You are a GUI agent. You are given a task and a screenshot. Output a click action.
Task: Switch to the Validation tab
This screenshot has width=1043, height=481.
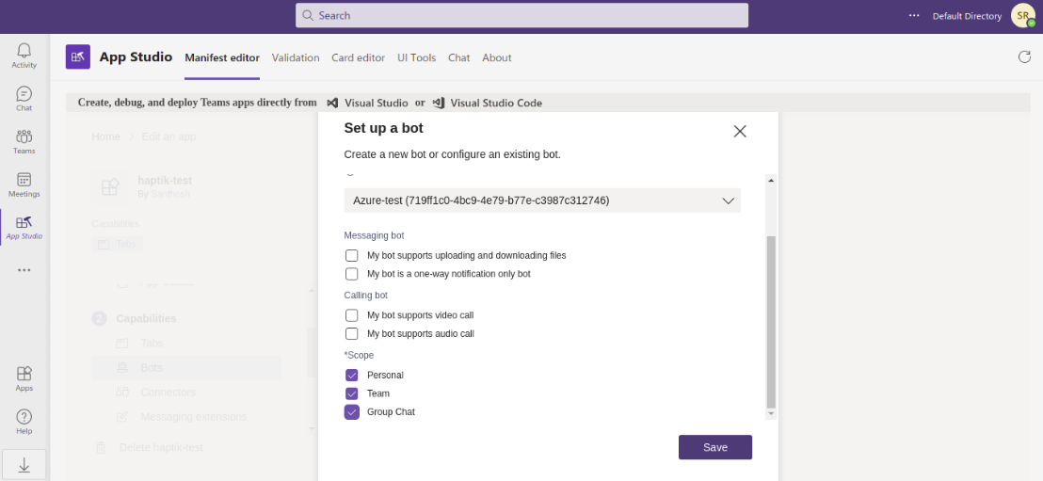click(296, 57)
